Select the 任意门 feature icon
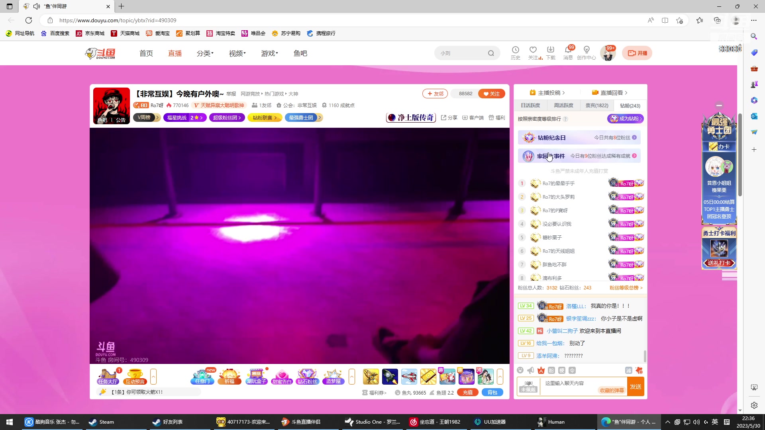The image size is (765, 430). point(202,376)
